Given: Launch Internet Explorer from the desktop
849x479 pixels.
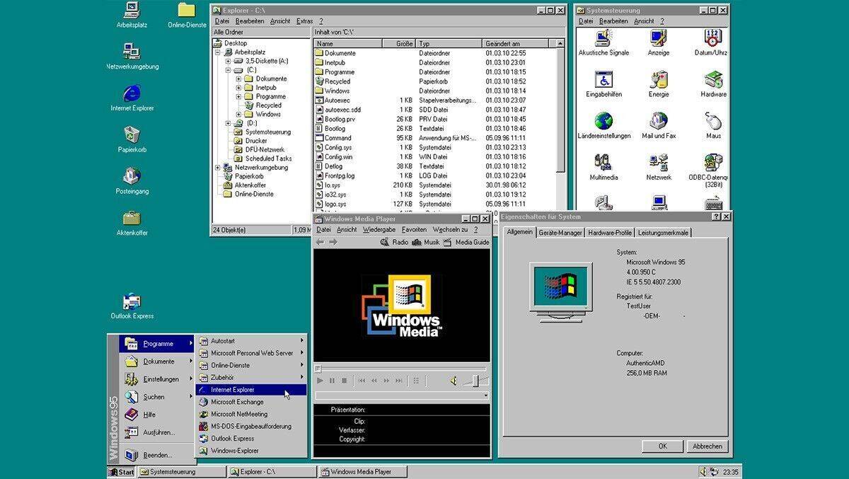Looking at the screenshot, I should pyautogui.click(x=132, y=98).
